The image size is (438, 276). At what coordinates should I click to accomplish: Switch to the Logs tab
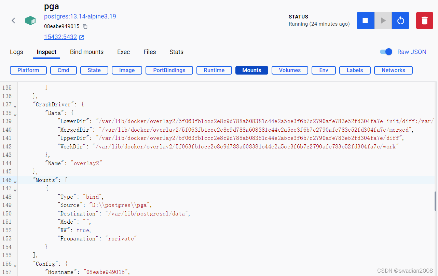pyautogui.click(x=16, y=52)
